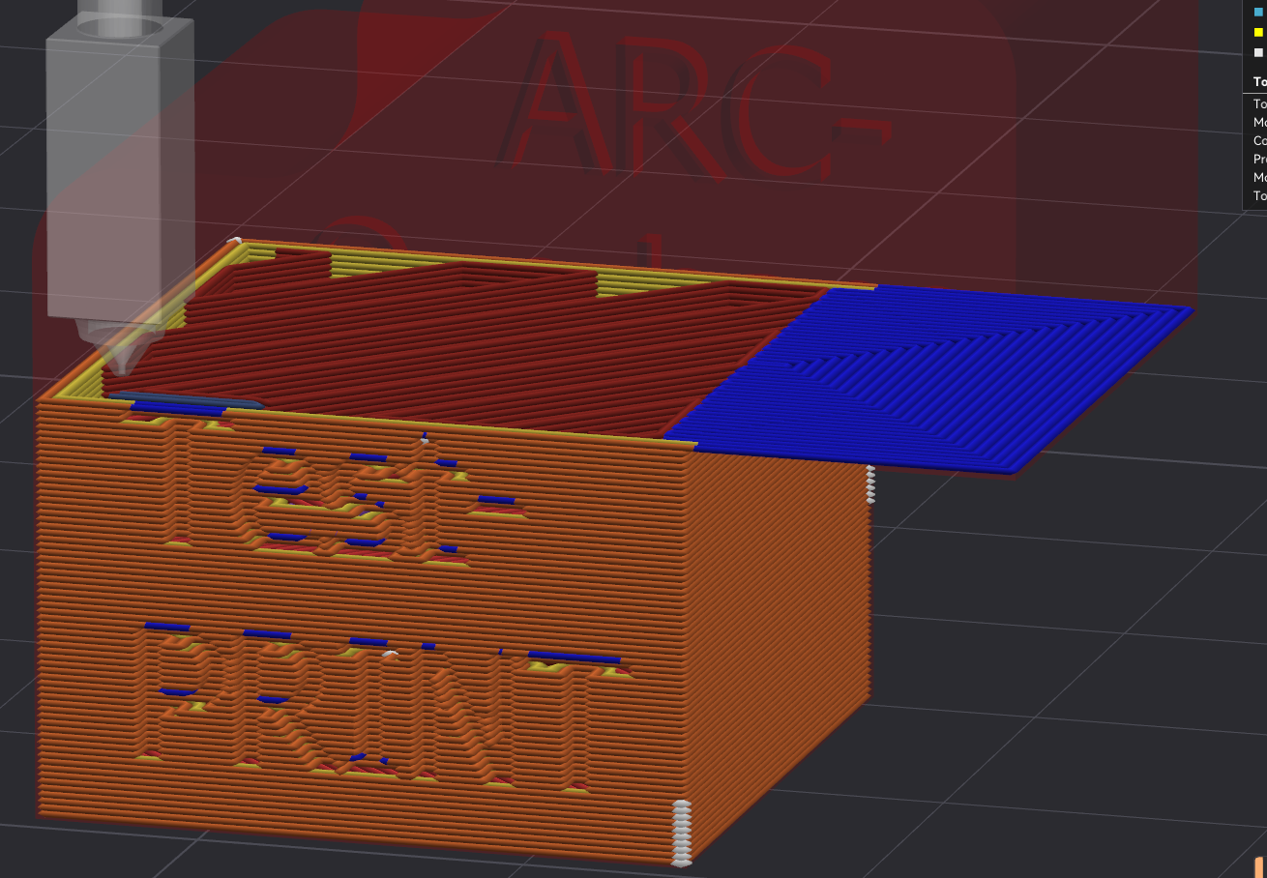The image size is (1267, 878).
Task: Click white seam markers under blue overhang
Action: click(870, 484)
